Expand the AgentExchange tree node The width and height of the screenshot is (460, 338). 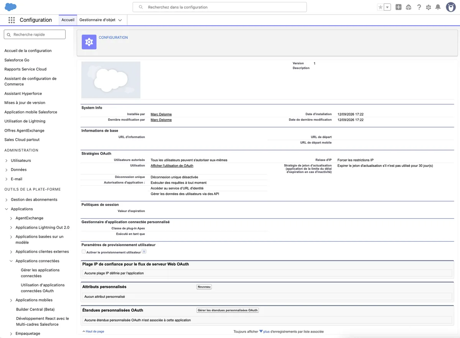coord(11,218)
